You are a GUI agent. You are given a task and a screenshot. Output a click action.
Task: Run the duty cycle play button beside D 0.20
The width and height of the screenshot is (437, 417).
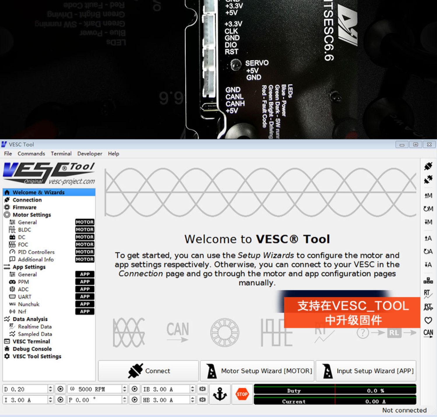[x=60, y=389]
